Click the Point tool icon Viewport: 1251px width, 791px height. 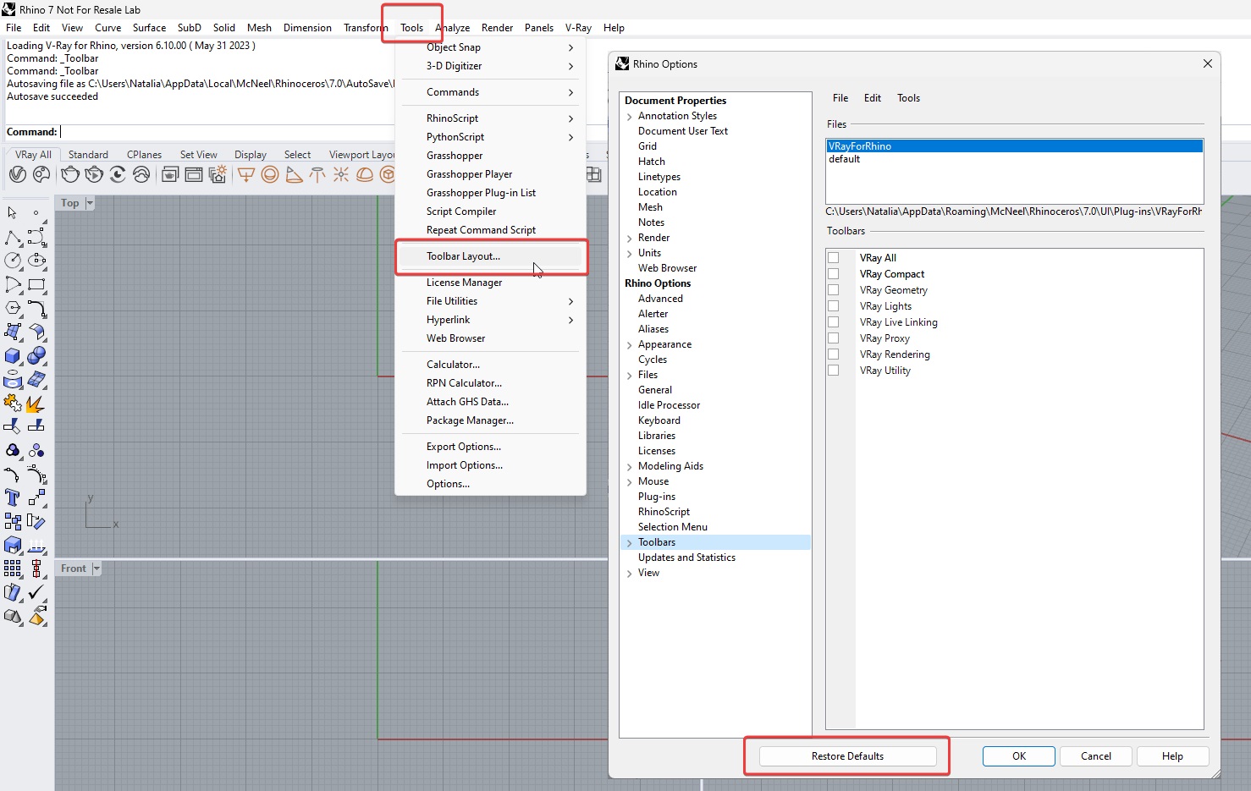pos(36,213)
